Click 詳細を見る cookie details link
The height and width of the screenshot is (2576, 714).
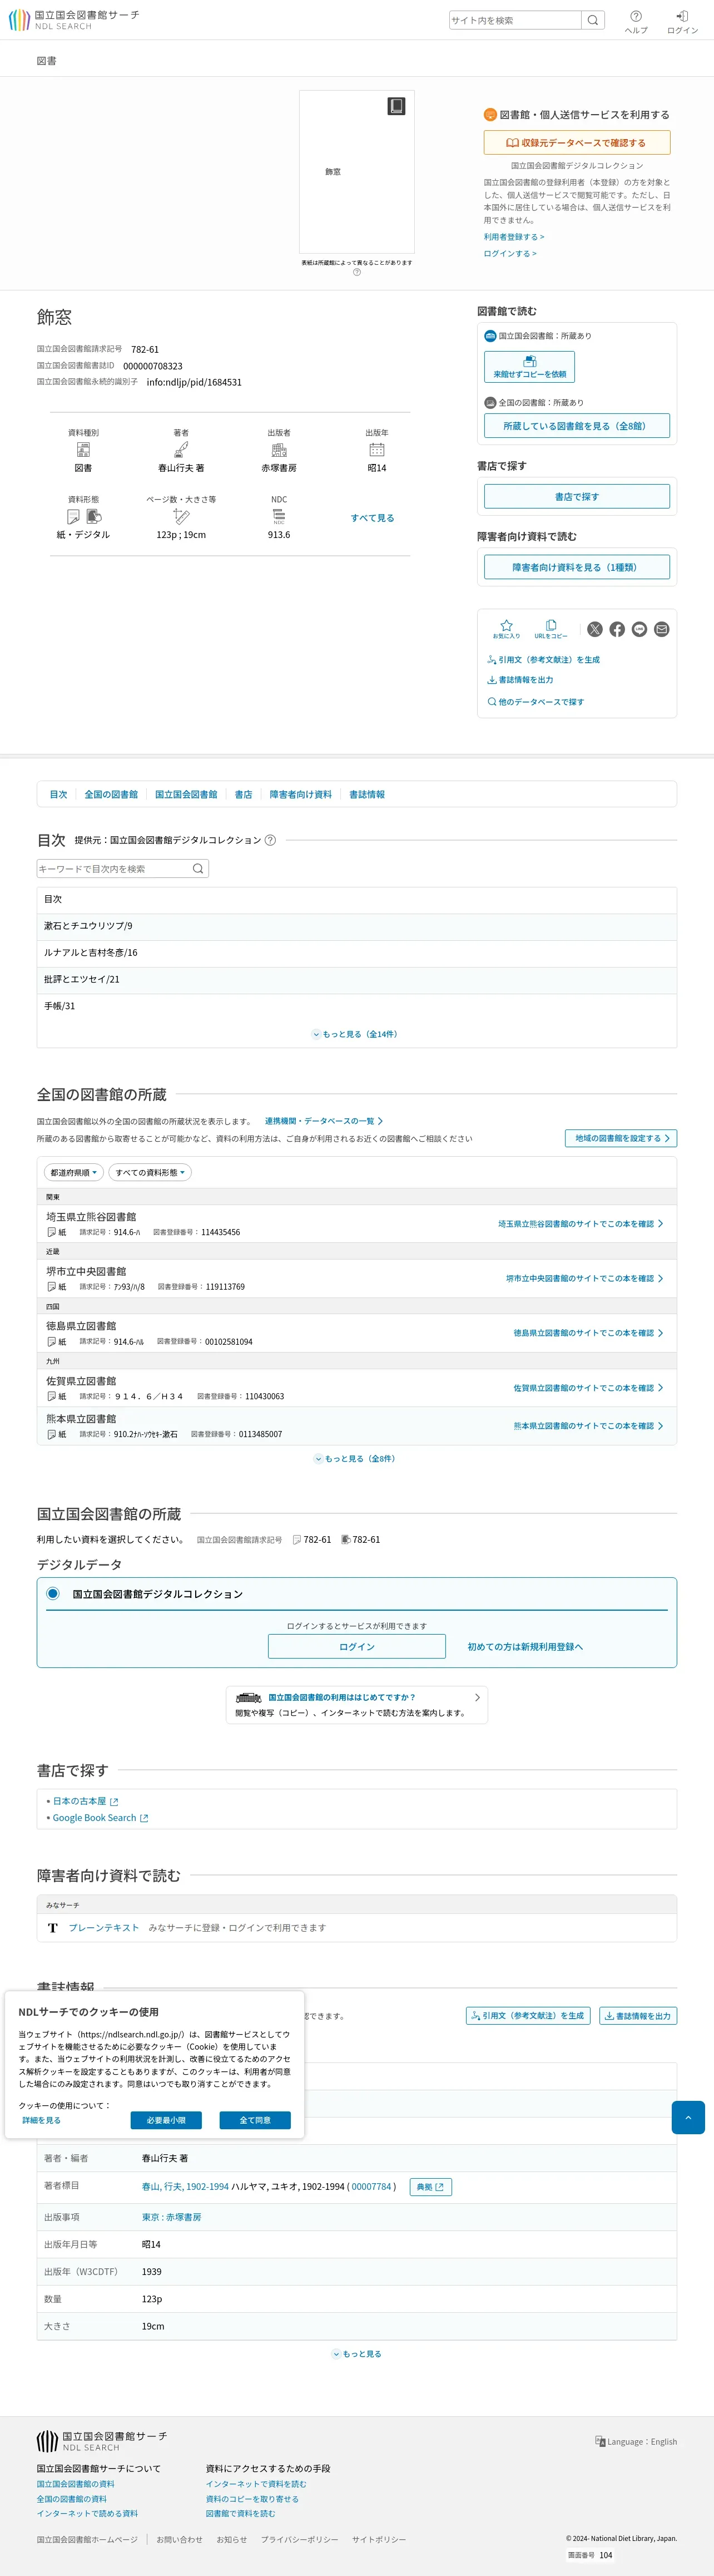pyautogui.click(x=41, y=2120)
